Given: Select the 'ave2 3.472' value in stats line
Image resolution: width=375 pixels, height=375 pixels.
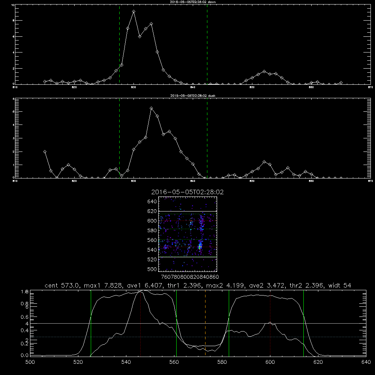Looking at the screenshot, I should 266,285.
